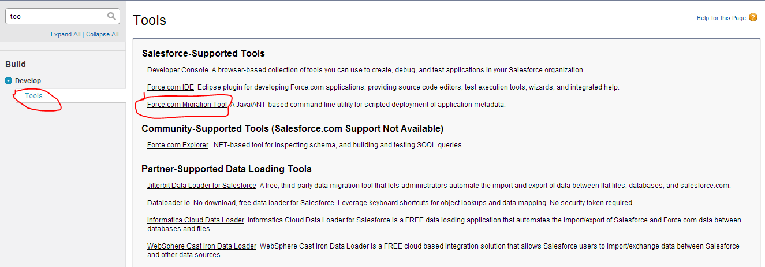Image resolution: width=765 pixels, height=267 pixels.
Task: Click Collapse All link
Action: [x=103, y=34]
